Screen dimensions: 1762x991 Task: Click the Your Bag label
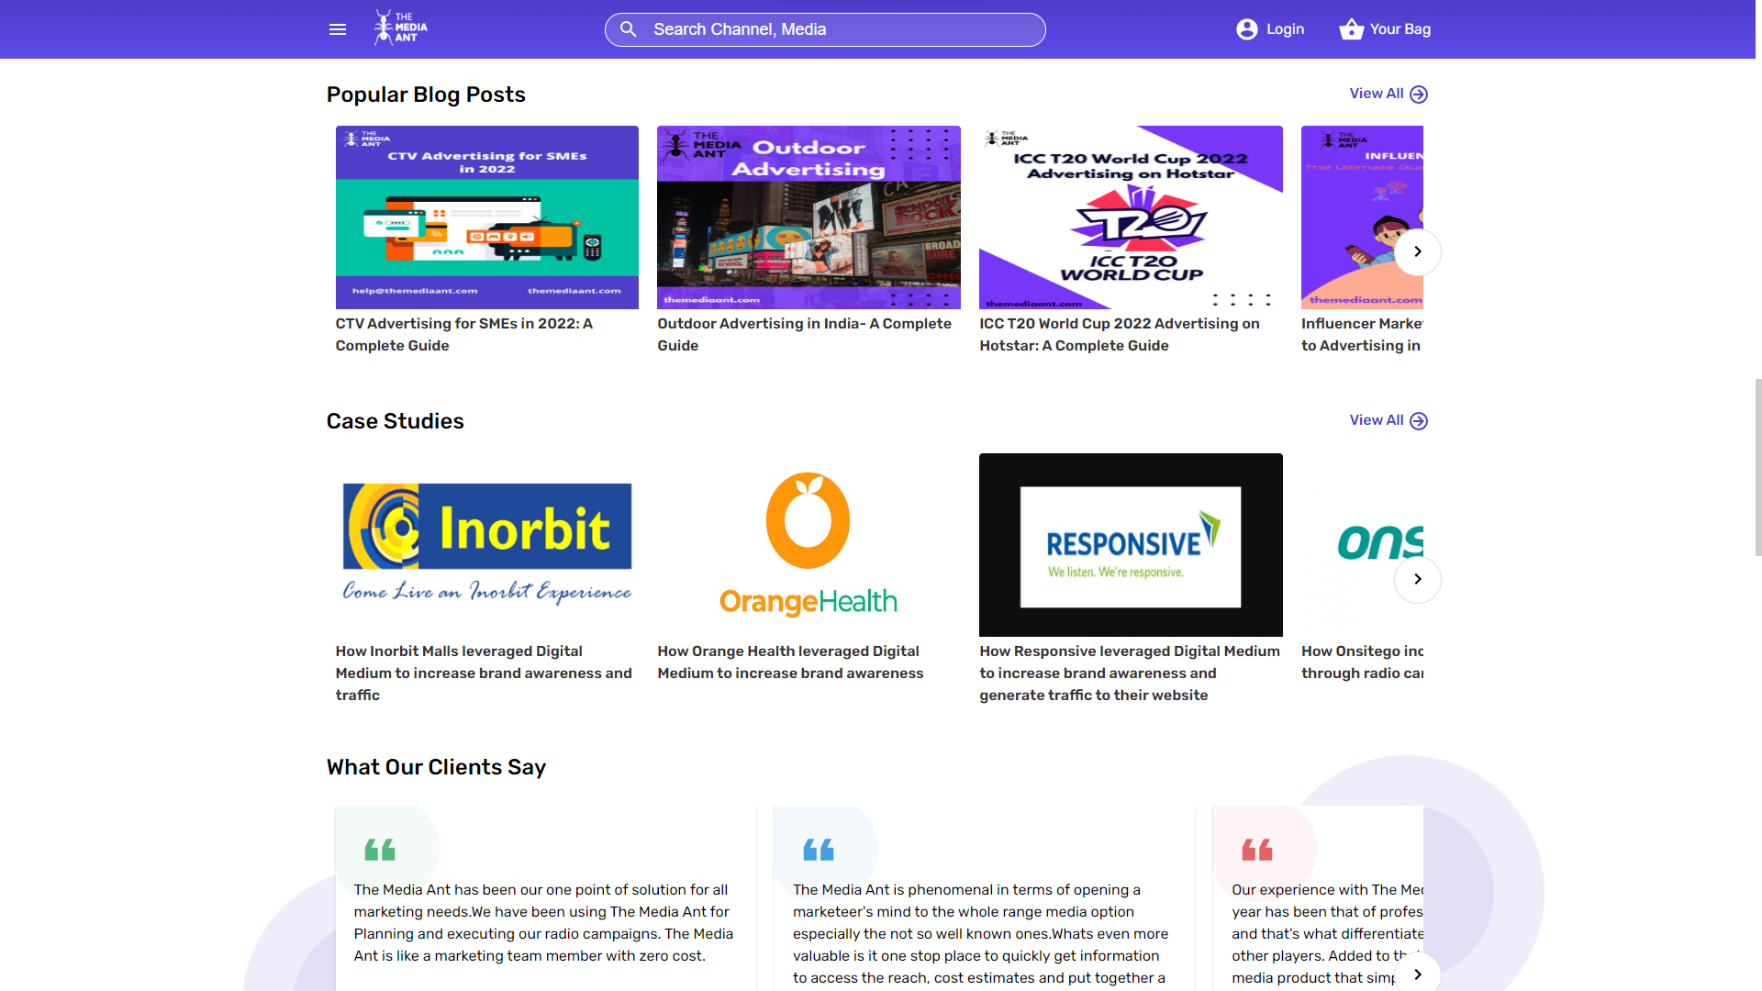coord(1400,29)
